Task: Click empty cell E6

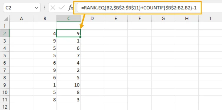Action: tap(116, 63)
